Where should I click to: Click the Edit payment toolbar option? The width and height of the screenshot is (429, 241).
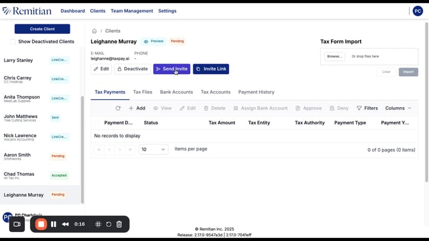188,108
